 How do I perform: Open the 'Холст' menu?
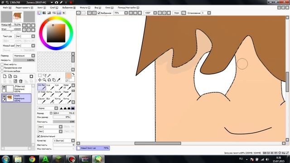tap(41, 8)
